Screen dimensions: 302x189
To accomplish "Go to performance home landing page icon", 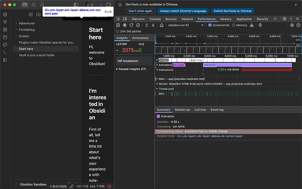I will point(162,25).
